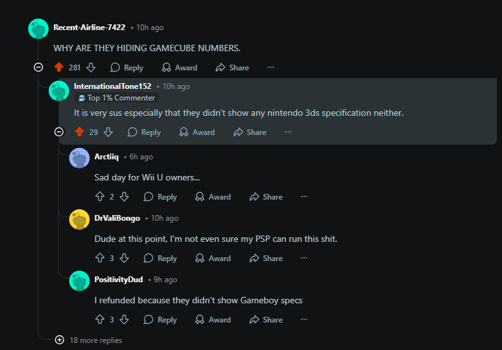Downvote Recent-Airline-7422's GameCube comment

[91, 67]
